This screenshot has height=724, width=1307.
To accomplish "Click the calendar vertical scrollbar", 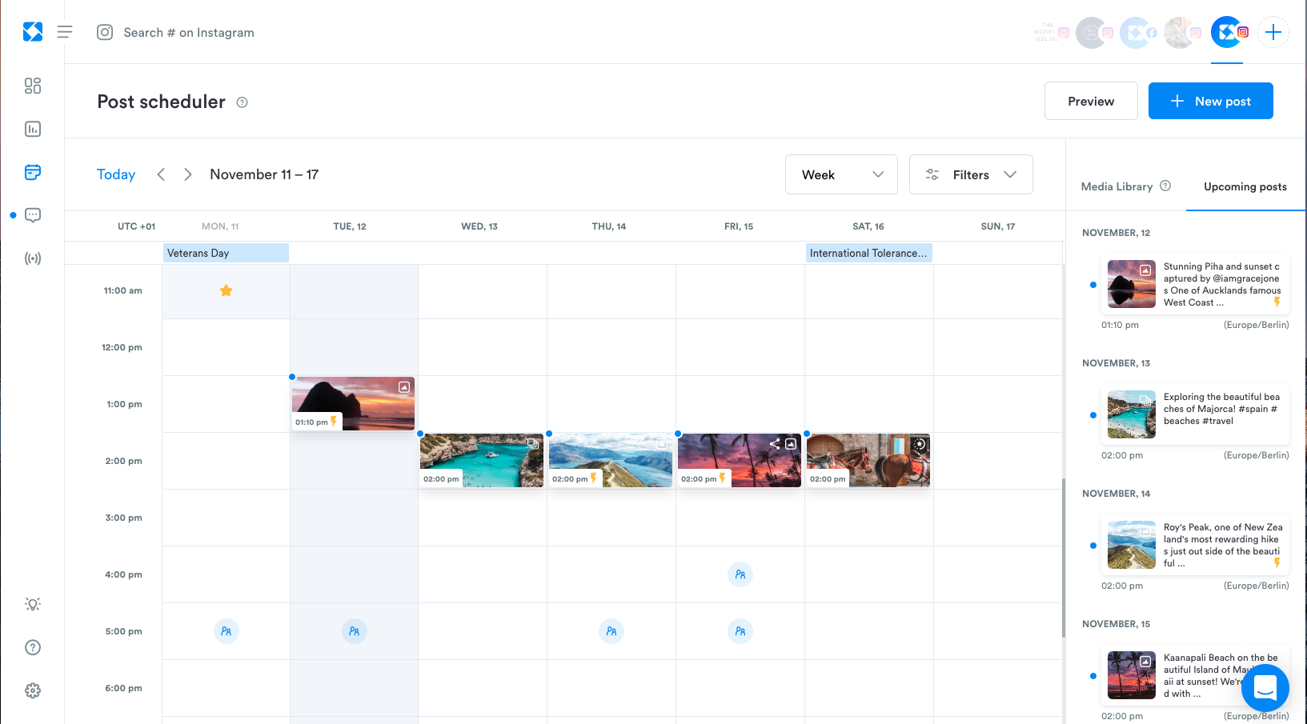I will click(1064, 558).
